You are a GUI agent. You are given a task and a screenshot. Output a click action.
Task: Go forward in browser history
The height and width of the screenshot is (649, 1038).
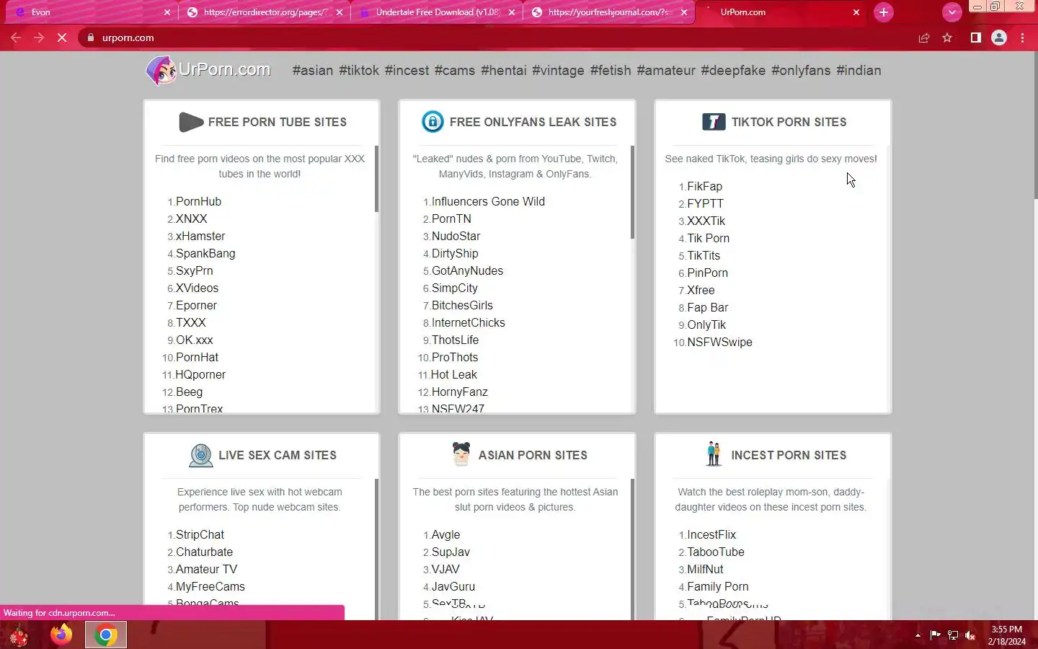click(39, 37)
